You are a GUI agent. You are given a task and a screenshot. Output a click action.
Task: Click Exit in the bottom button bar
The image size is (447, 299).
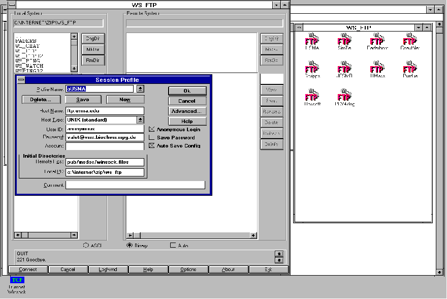click(269, 270)
